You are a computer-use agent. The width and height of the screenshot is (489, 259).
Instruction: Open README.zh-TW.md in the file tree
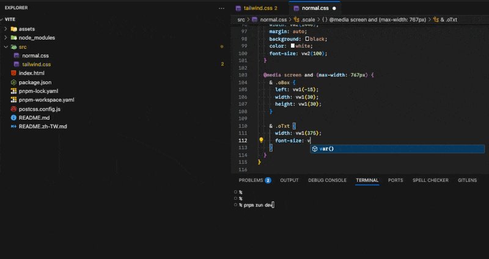(x=43, y=126)
